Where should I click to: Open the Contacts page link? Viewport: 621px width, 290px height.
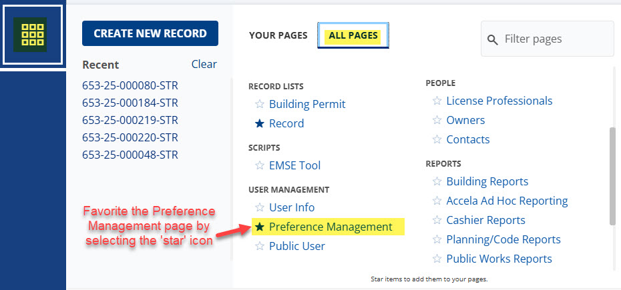click(467, 139)
